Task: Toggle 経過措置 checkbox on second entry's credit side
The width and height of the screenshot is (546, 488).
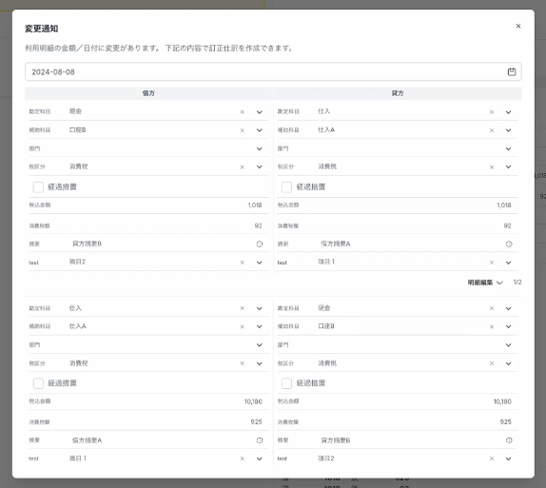Action: [x=286, y=383]
